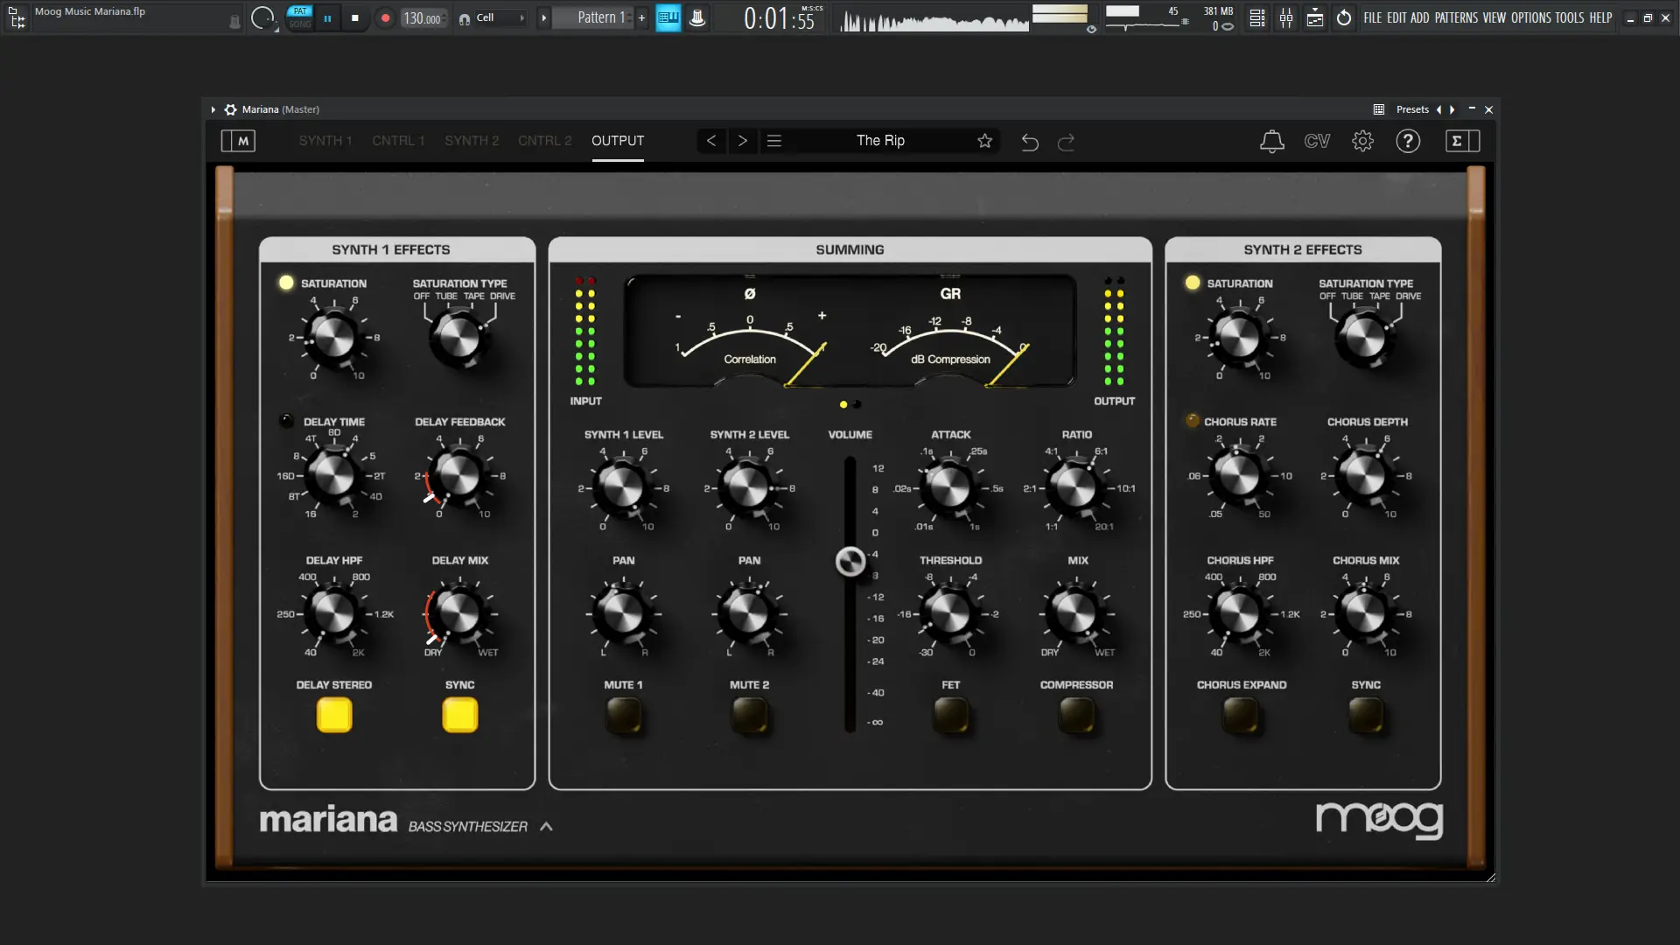Click the FL Studio stop playback button
Screen dimensions: 1680x945
354,17
